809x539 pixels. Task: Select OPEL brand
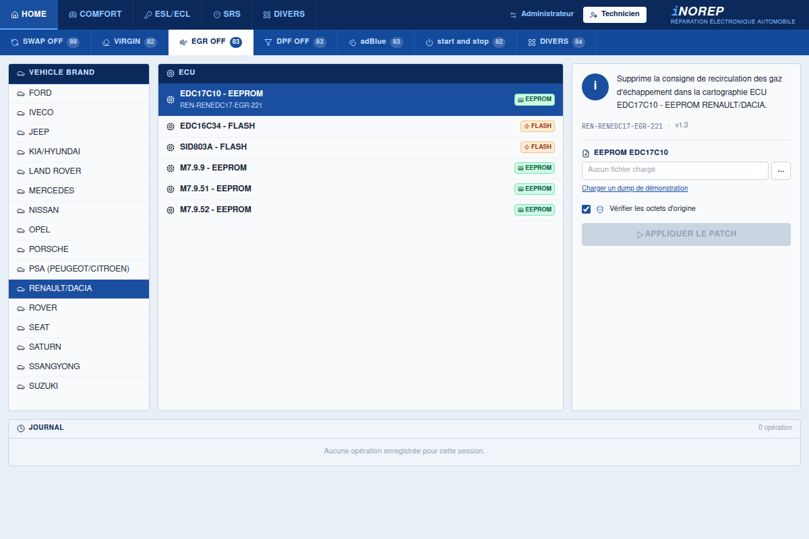click(79, 230)
